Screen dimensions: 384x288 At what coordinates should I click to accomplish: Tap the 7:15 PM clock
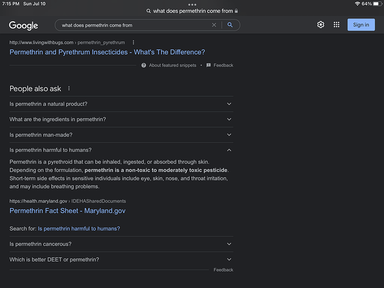point(10,3)
